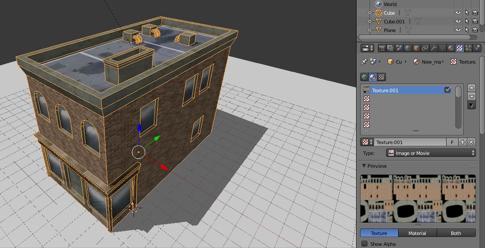Open the Physics properties tab
This screenshot has width=485, height=248.
477,48
